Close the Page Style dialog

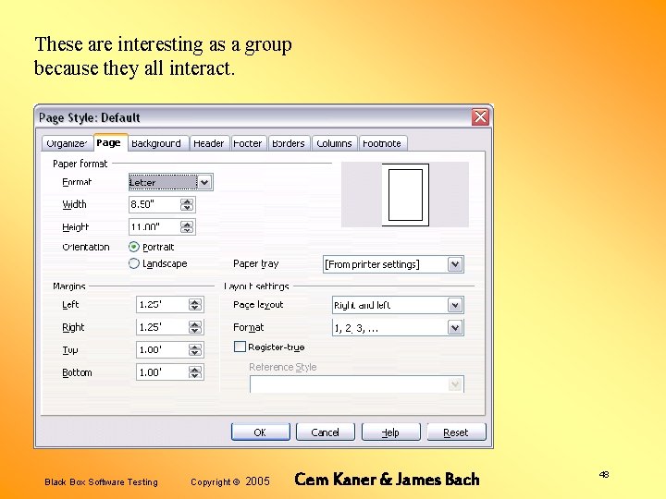(480, 116)
